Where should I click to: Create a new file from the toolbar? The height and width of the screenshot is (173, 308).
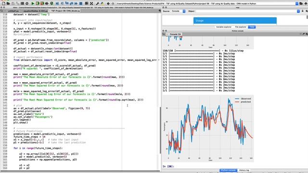tap(3, 3)
